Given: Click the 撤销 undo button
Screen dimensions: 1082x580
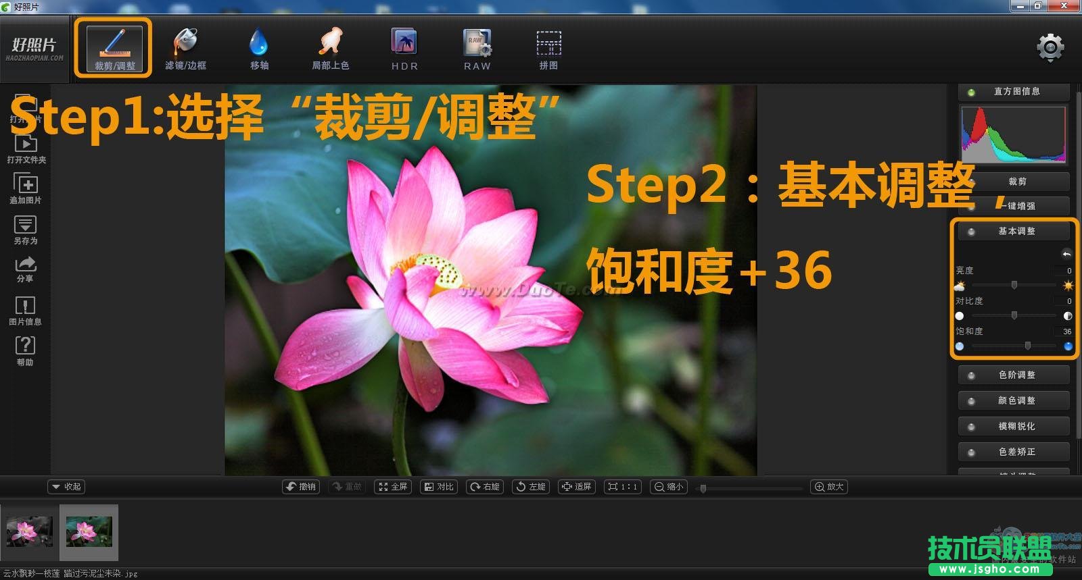Looking at the screenshot, I should (301, 487).
